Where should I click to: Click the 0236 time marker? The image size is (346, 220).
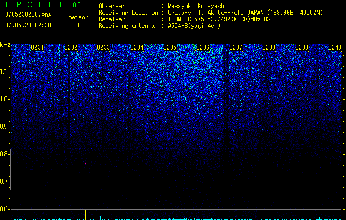coord(203,47)
